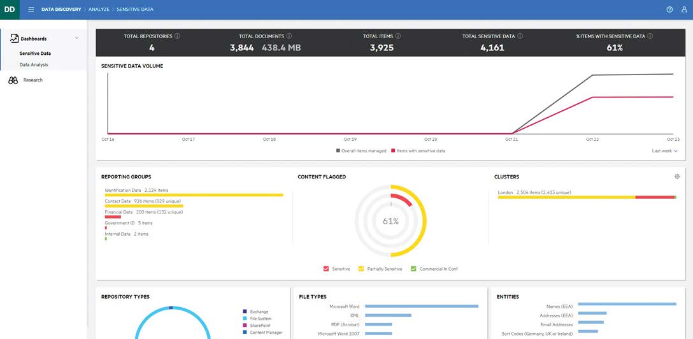Click the London cluster bar
Image resolution: width=693 pixels, height=339 pixels.
586,198
